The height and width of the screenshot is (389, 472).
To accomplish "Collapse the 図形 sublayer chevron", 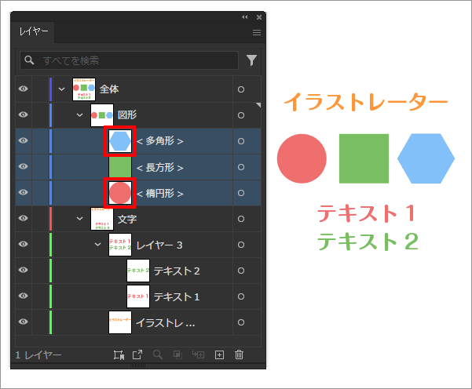I will click(x=79, y=115).
